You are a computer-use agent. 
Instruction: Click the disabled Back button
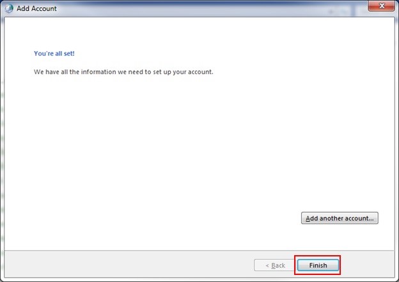tap(275, 265)
